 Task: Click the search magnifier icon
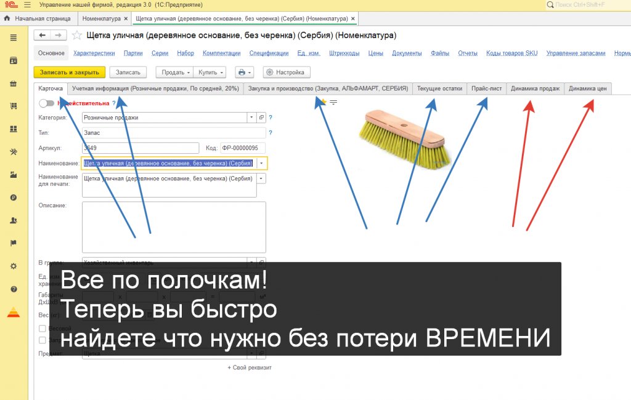(x=550, y=5)
